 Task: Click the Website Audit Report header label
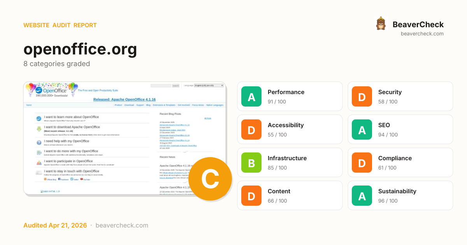(x=60, y=25)
